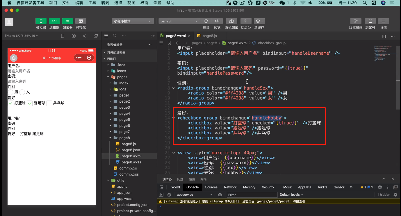Image resolution: width=401 pixels, height=216 pixels.
Task: Open the Network tab in debugger
Action: [x=230, y=187]
